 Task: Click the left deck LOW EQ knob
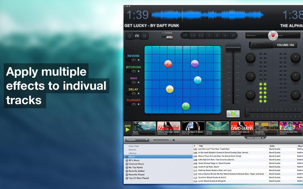250,95
